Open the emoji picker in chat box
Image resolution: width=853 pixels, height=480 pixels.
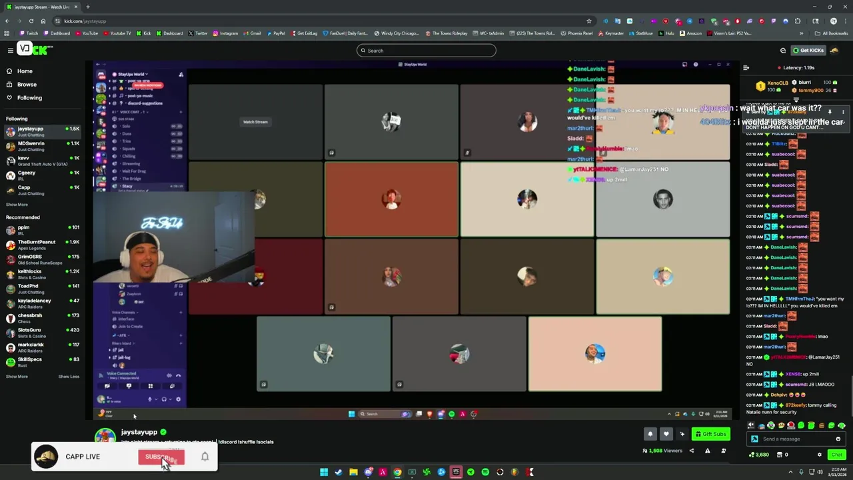pos(838,439)
